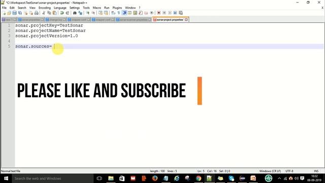Open the Tools menu
Viewport: 325px width, 183px height.
(86, 8)
